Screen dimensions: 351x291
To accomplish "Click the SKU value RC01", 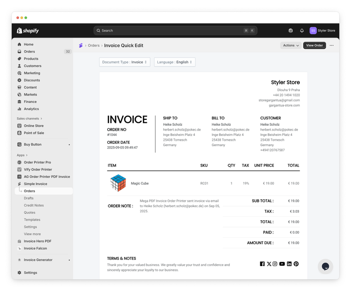I will point(204,183).
